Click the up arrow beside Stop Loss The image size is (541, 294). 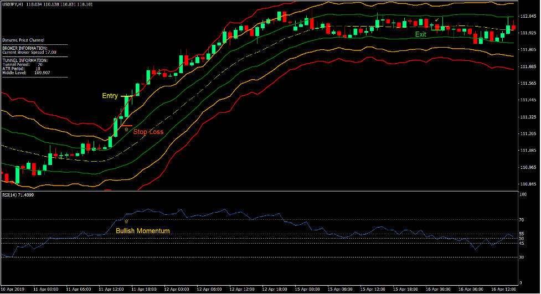pos(126,129)
